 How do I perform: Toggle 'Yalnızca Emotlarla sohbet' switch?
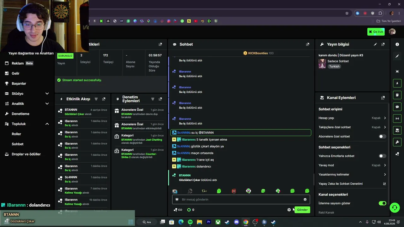382,156
